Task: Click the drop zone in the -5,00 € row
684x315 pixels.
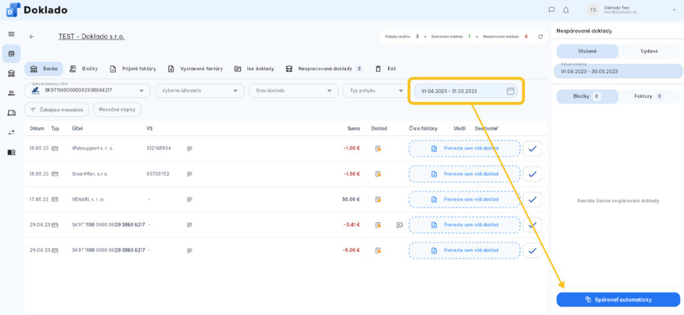Action: pos(464,250)
